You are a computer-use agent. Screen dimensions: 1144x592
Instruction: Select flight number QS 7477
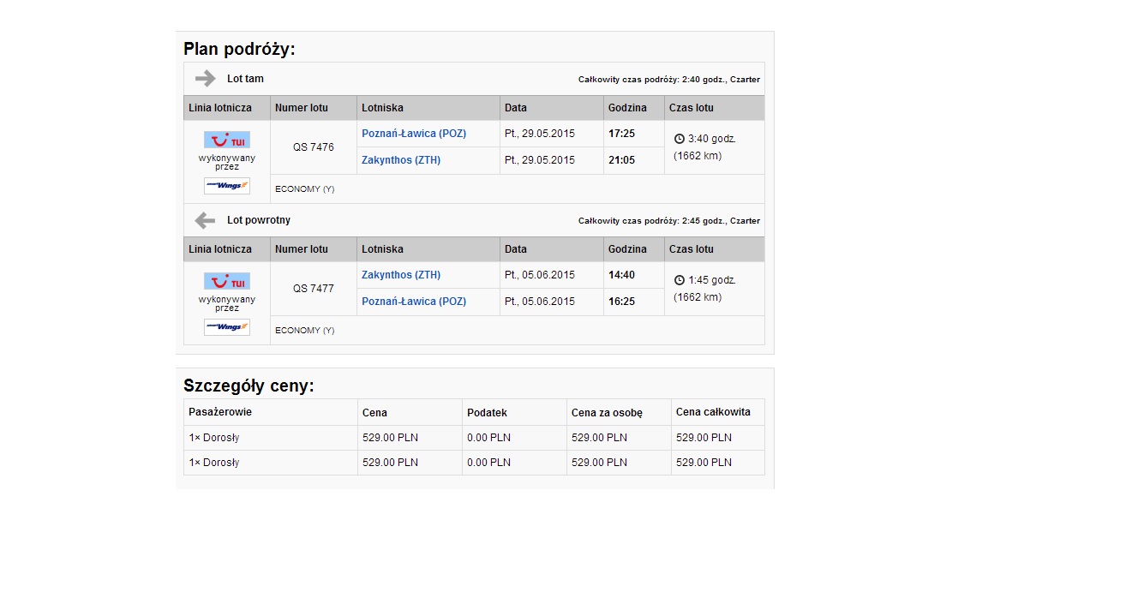point(314,289)
